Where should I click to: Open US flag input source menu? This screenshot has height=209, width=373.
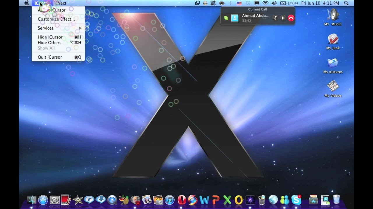click(239, 3)
